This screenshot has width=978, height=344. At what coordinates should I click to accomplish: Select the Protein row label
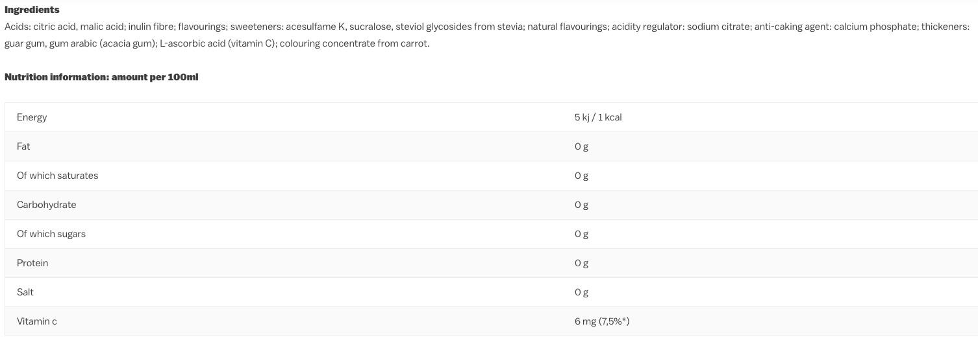tap(32, 263)
